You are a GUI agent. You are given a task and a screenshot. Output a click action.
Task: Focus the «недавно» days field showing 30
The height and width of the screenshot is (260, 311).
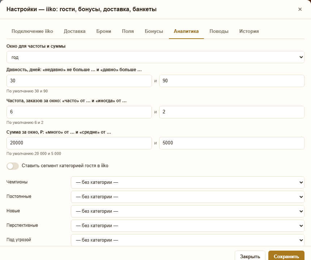point(79,81)
